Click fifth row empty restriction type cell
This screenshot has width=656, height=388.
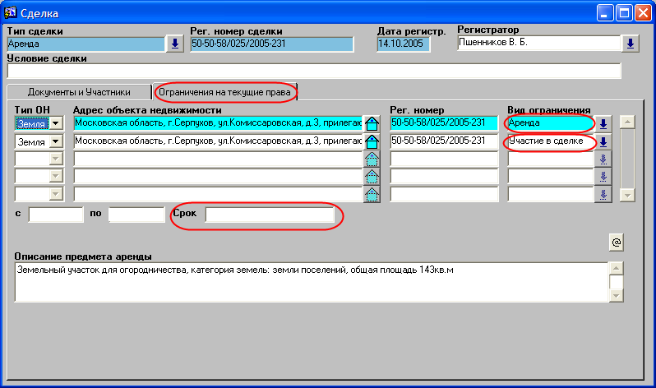pos(551,194)
